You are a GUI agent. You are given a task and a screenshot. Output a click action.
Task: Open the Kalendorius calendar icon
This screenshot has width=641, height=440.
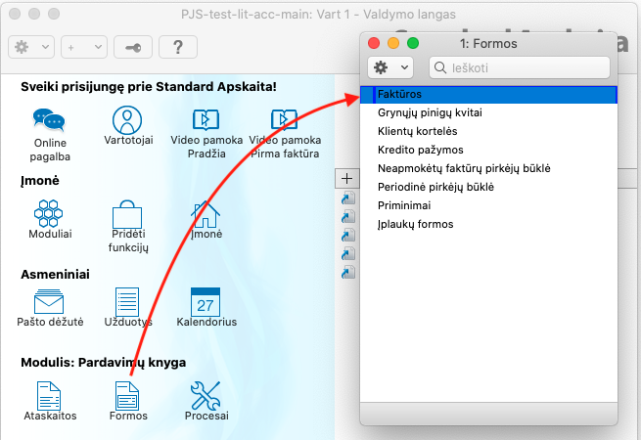[x=206, y=301]
